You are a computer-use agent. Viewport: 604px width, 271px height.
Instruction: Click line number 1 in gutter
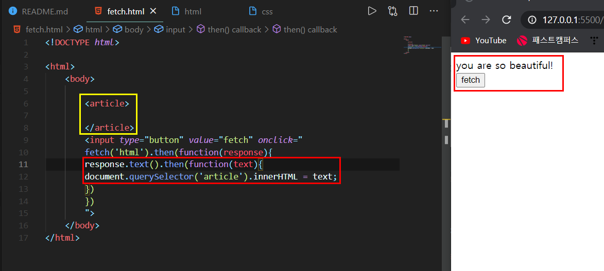(25, 42)
